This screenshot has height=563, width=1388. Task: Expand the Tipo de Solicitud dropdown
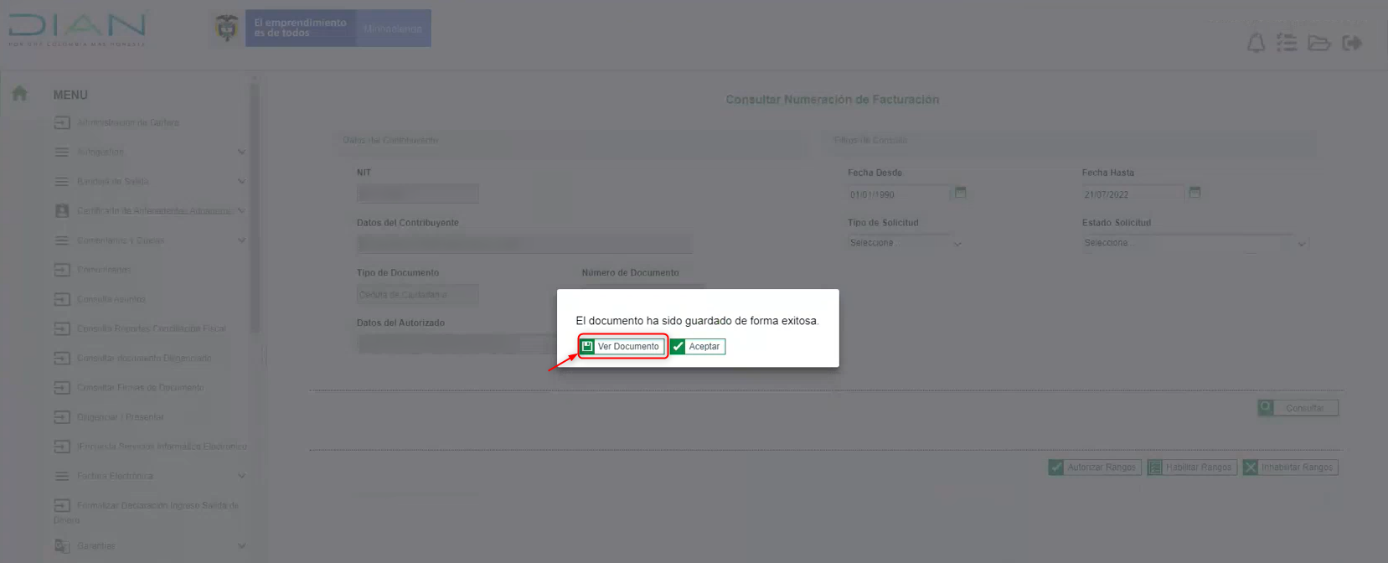tap(905, 243)
